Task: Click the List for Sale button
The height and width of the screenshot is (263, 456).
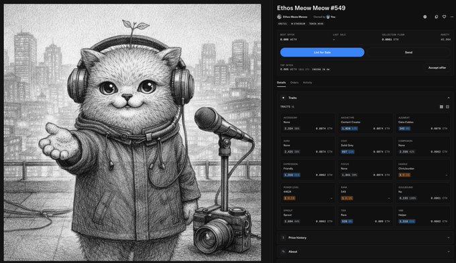Action: coord(322,52)
